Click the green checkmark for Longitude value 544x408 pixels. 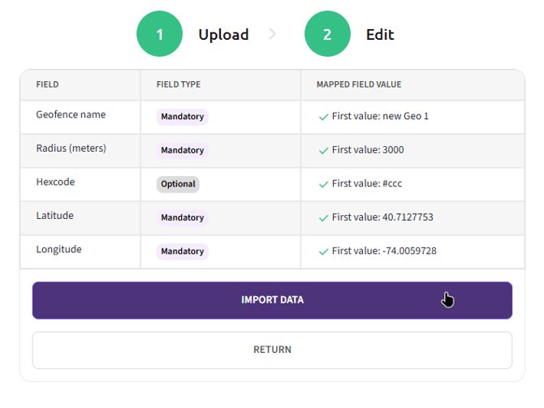click(x=324, y=251)
